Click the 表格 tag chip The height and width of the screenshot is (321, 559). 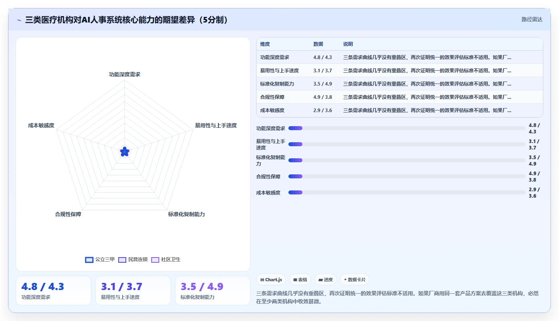tap(300, 280)
